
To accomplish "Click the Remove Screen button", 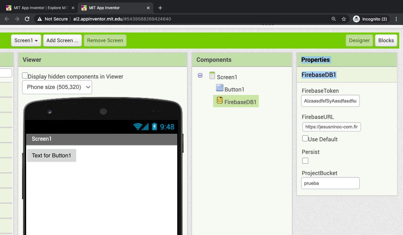I will [x=105, y=40].
